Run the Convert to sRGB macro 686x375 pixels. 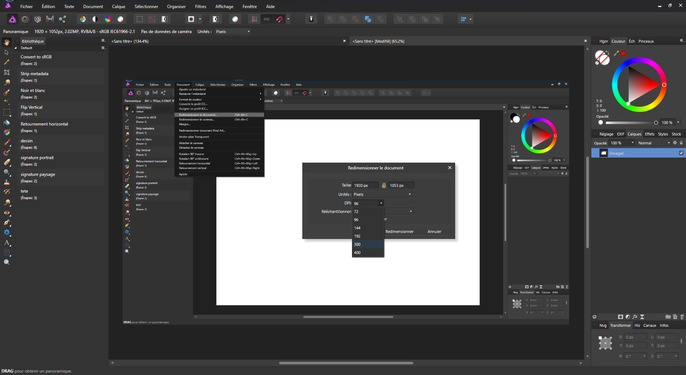61,60
